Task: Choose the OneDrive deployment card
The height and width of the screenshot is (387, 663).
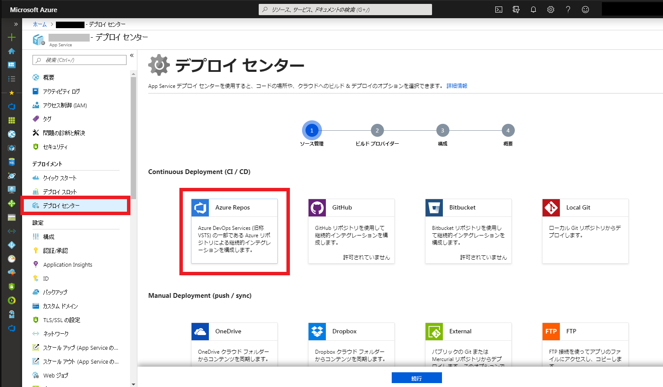Action: pos(234,345)
